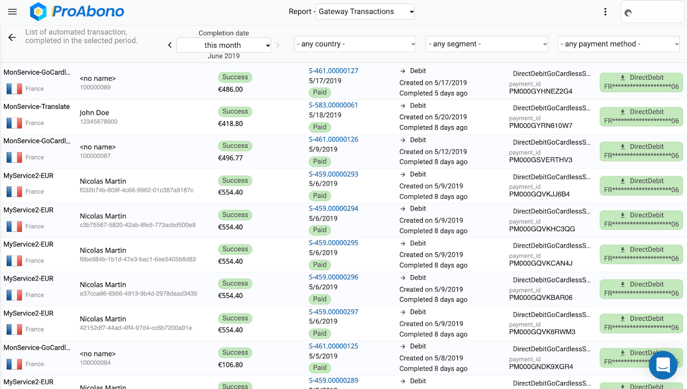Open invoice S-583.00000061 link
This screenshot has width=687, height=389.
[x=333, y=105]
